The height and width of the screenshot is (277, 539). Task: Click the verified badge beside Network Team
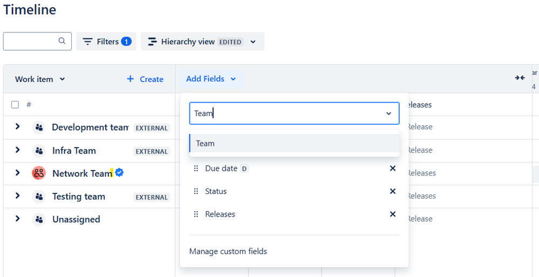tap(119, 173)
